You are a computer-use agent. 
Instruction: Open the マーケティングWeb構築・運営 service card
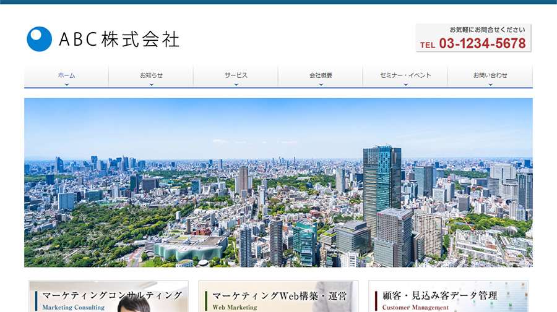pos(278,297)
